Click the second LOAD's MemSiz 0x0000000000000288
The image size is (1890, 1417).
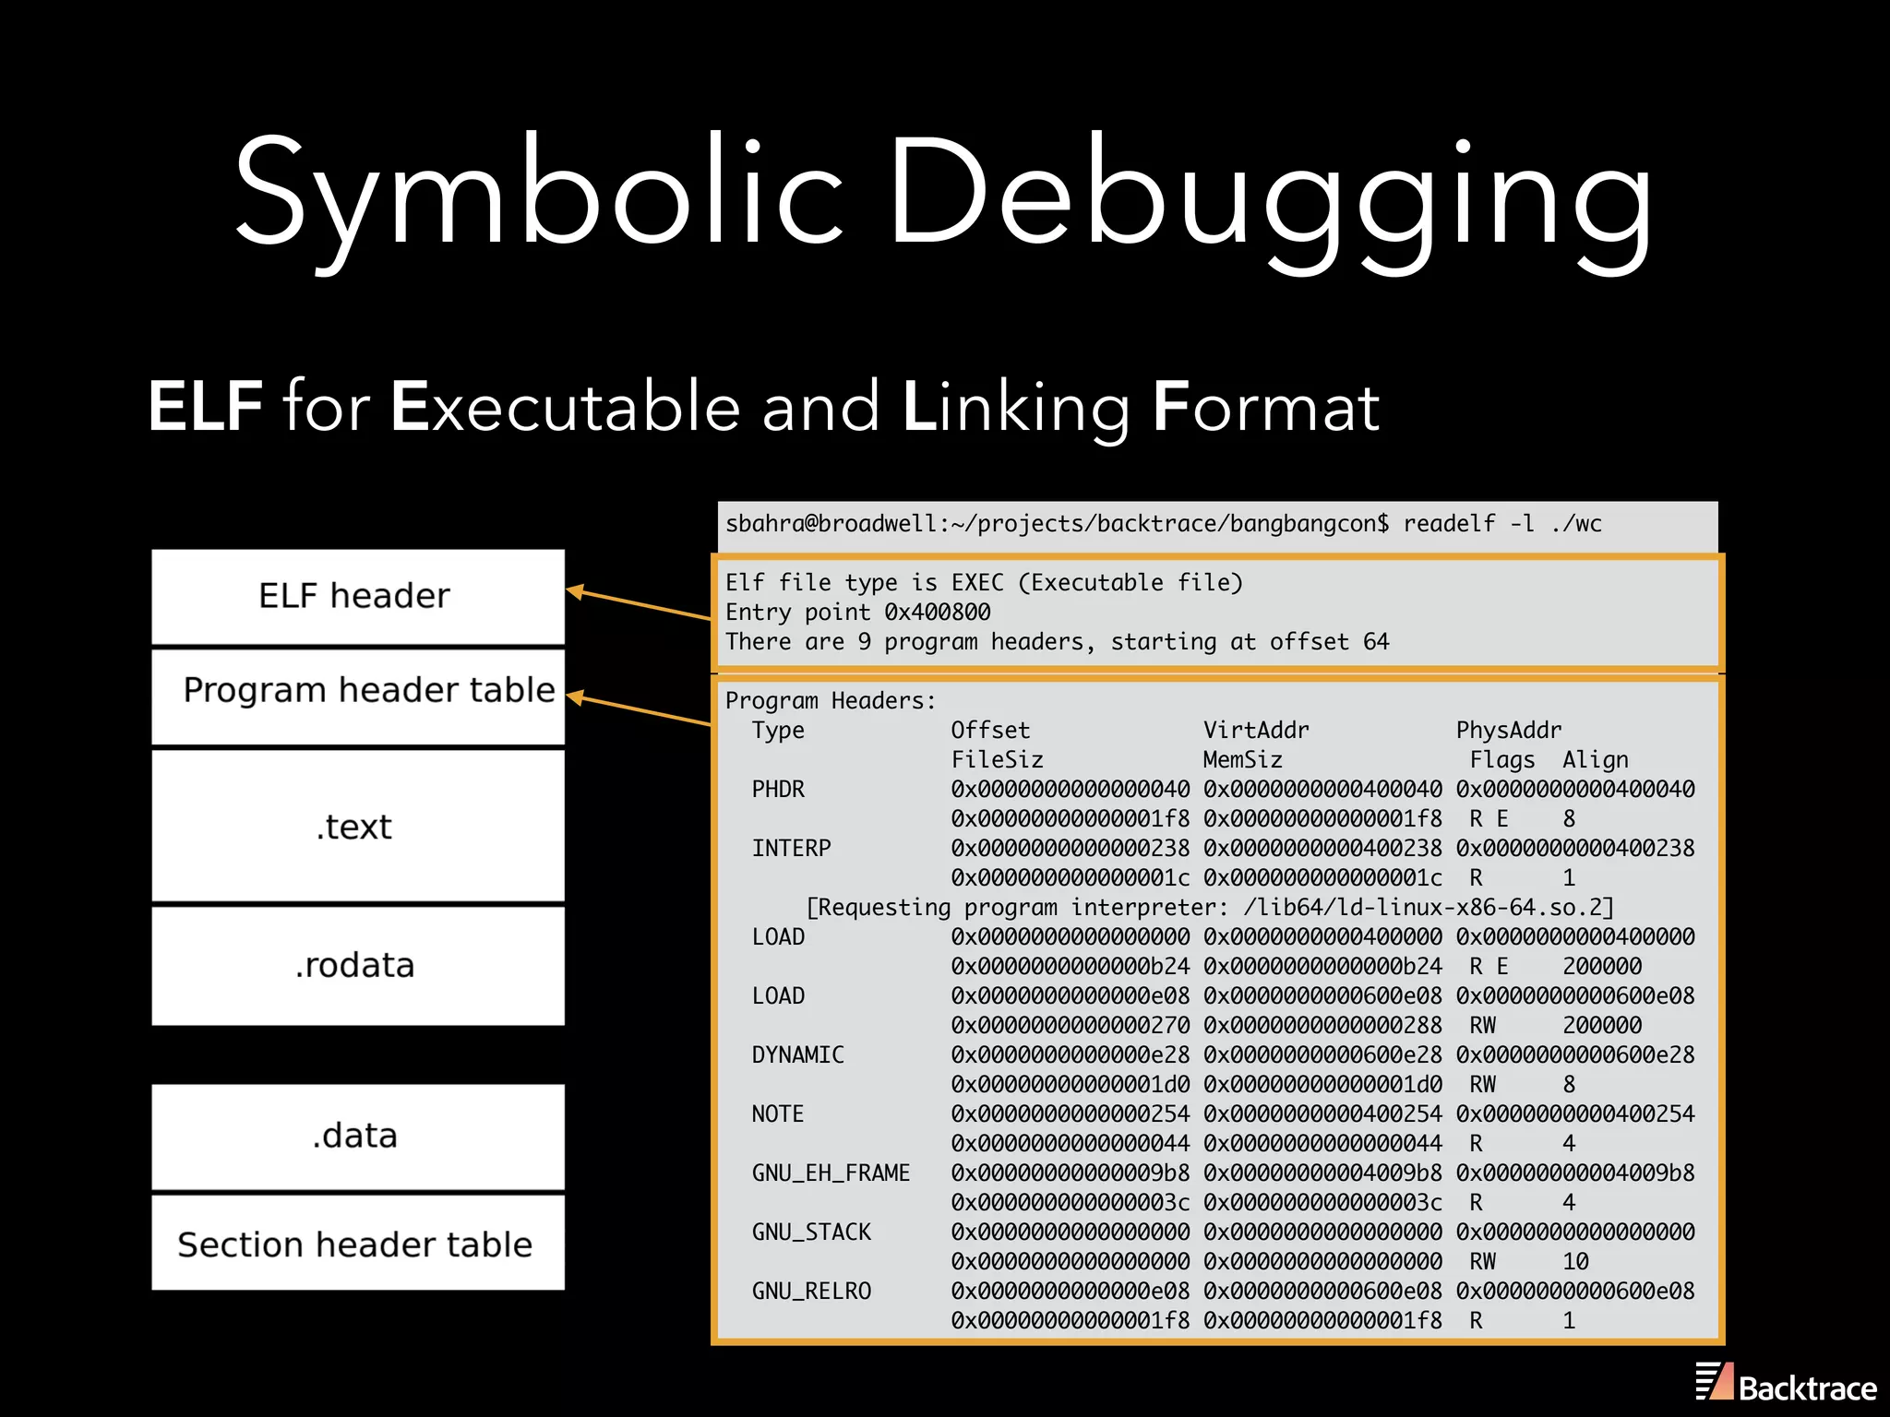point(1322,1026)
